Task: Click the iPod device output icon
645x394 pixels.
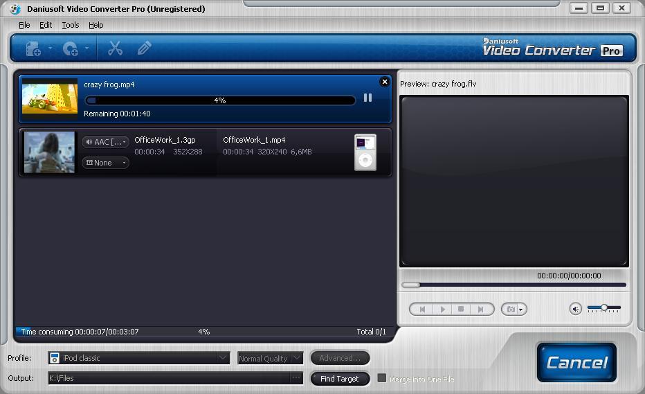Action: [365, 152]
